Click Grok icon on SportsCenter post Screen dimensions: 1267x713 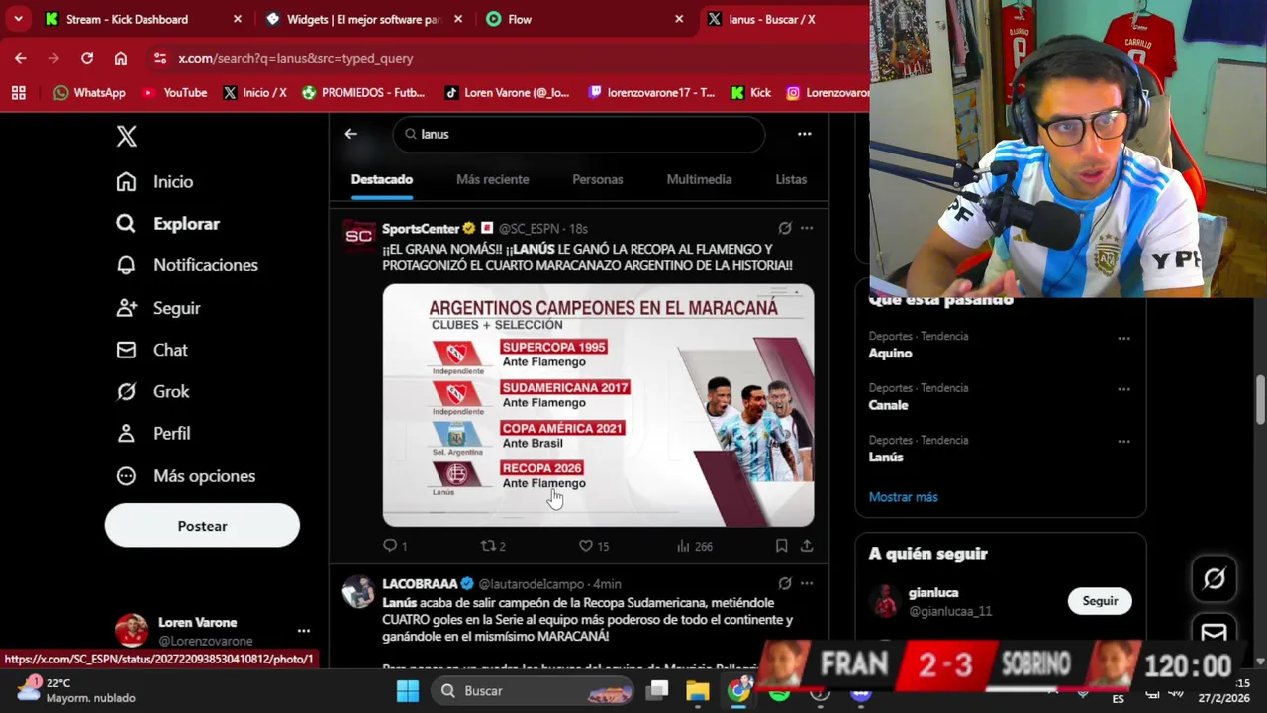785,229
